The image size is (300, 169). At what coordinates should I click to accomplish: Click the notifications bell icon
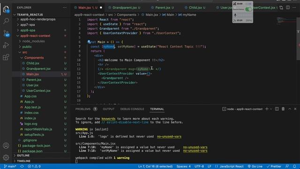tap(294, 166)
